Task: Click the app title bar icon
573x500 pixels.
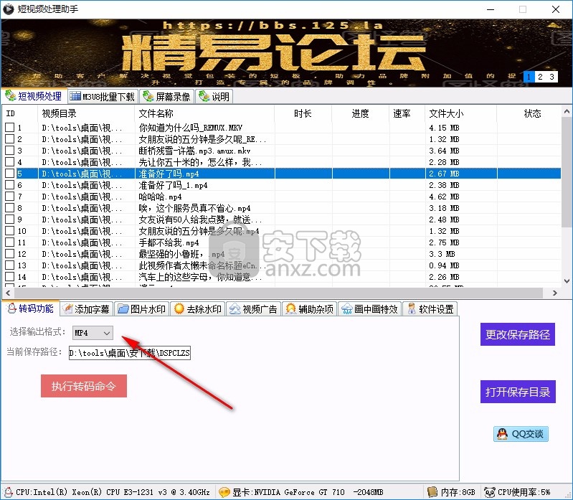Action: 8,9
